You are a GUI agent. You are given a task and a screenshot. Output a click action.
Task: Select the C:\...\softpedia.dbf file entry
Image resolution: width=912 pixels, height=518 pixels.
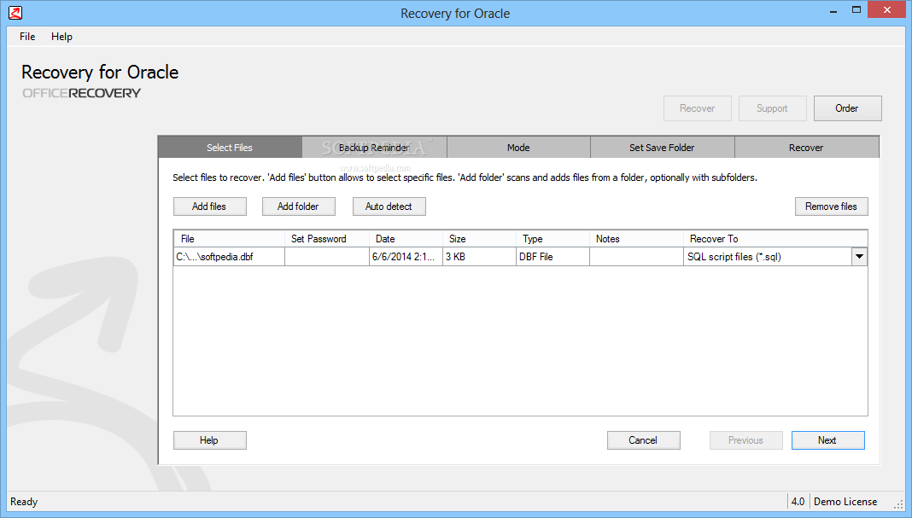pyautogui.click(x=229, y=256)
